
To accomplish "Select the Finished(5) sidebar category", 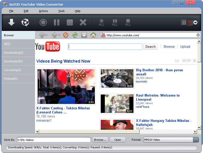I will pos(18,78).
